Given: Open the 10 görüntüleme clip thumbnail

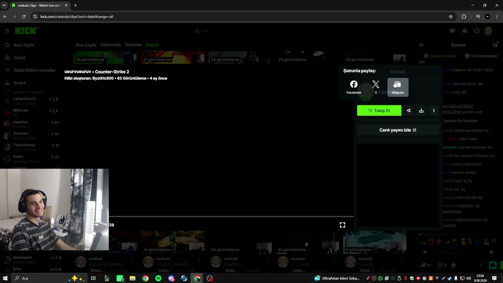Looking at the screenshot, I should [172, 242].
